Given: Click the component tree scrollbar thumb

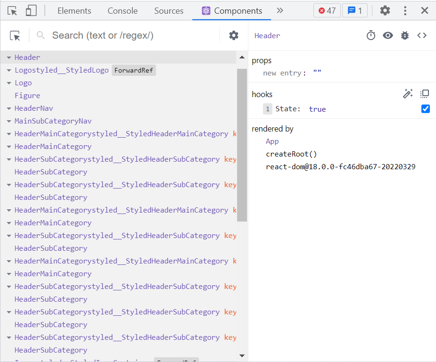Looking at the screenshot, I should (x=242, y=145).
